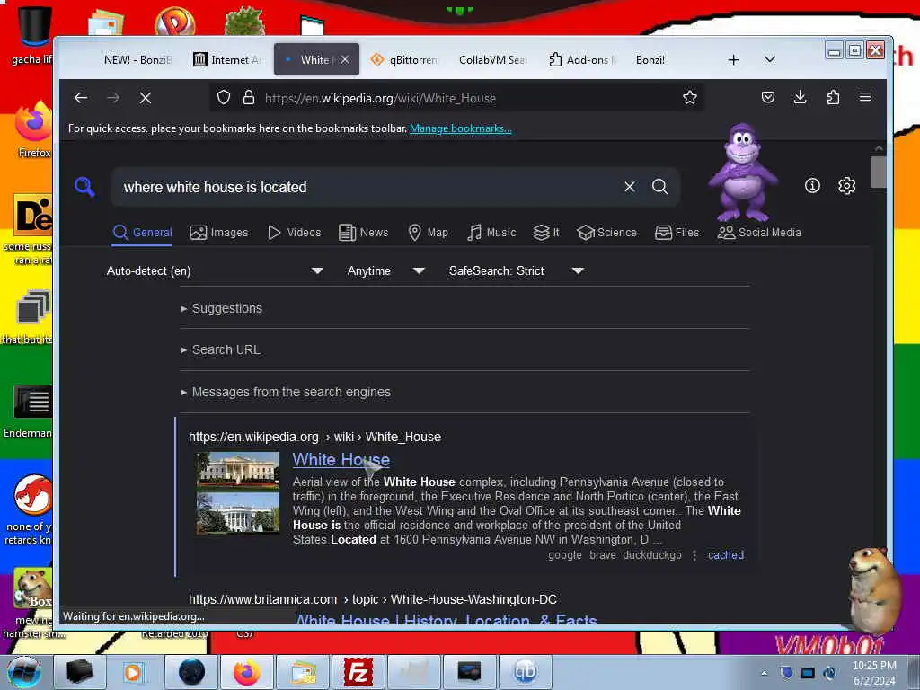
Task: Stop loading the page
Action: tap(146, 98)
